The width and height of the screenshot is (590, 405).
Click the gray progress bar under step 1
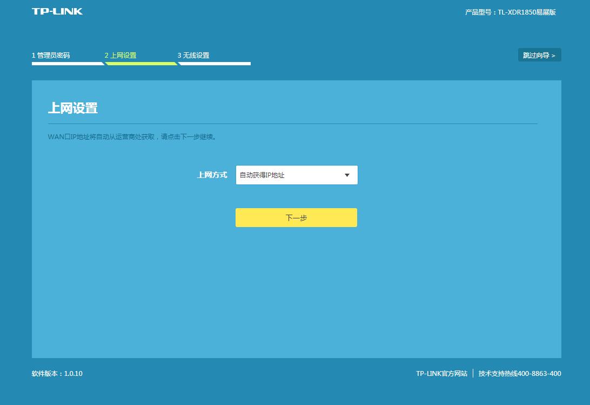pos(67,63)
